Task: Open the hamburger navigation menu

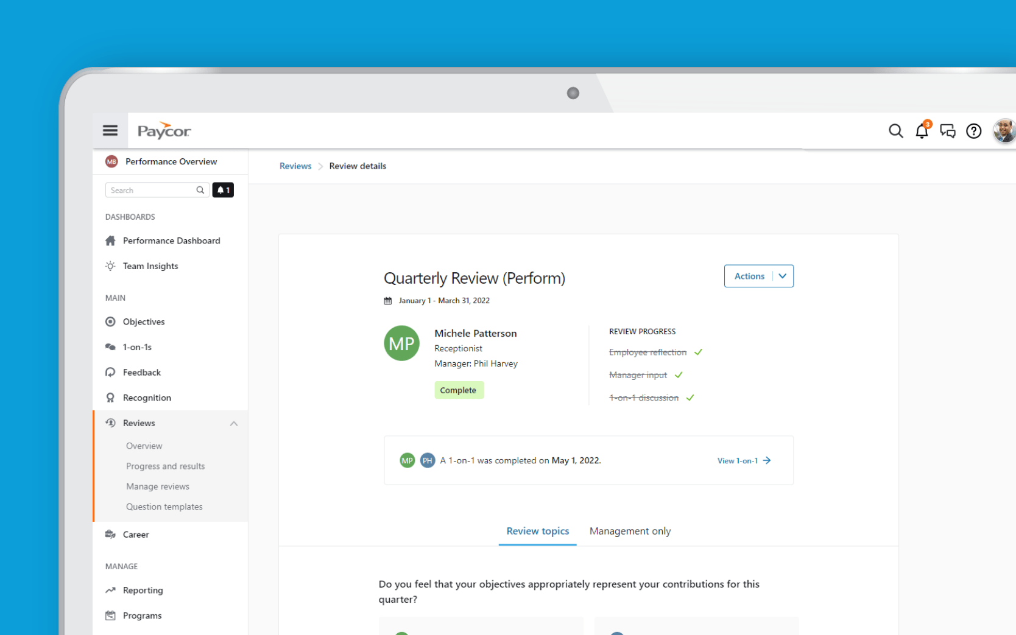Action: point(110,130)
